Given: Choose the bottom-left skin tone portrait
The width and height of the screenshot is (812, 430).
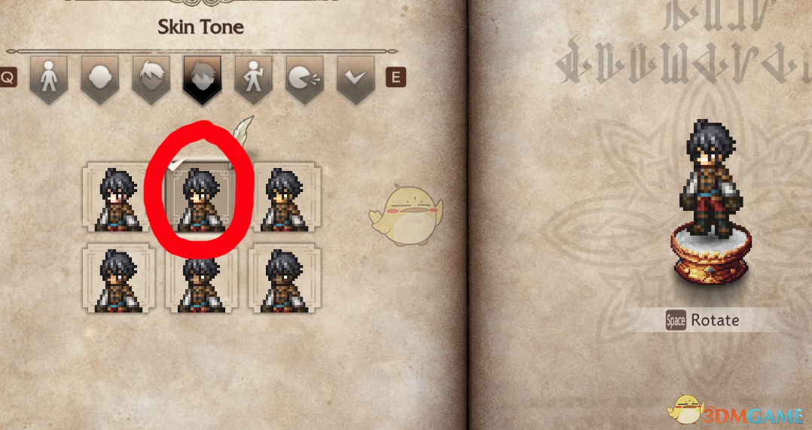Looking at the screenshot, I should 118,279.
